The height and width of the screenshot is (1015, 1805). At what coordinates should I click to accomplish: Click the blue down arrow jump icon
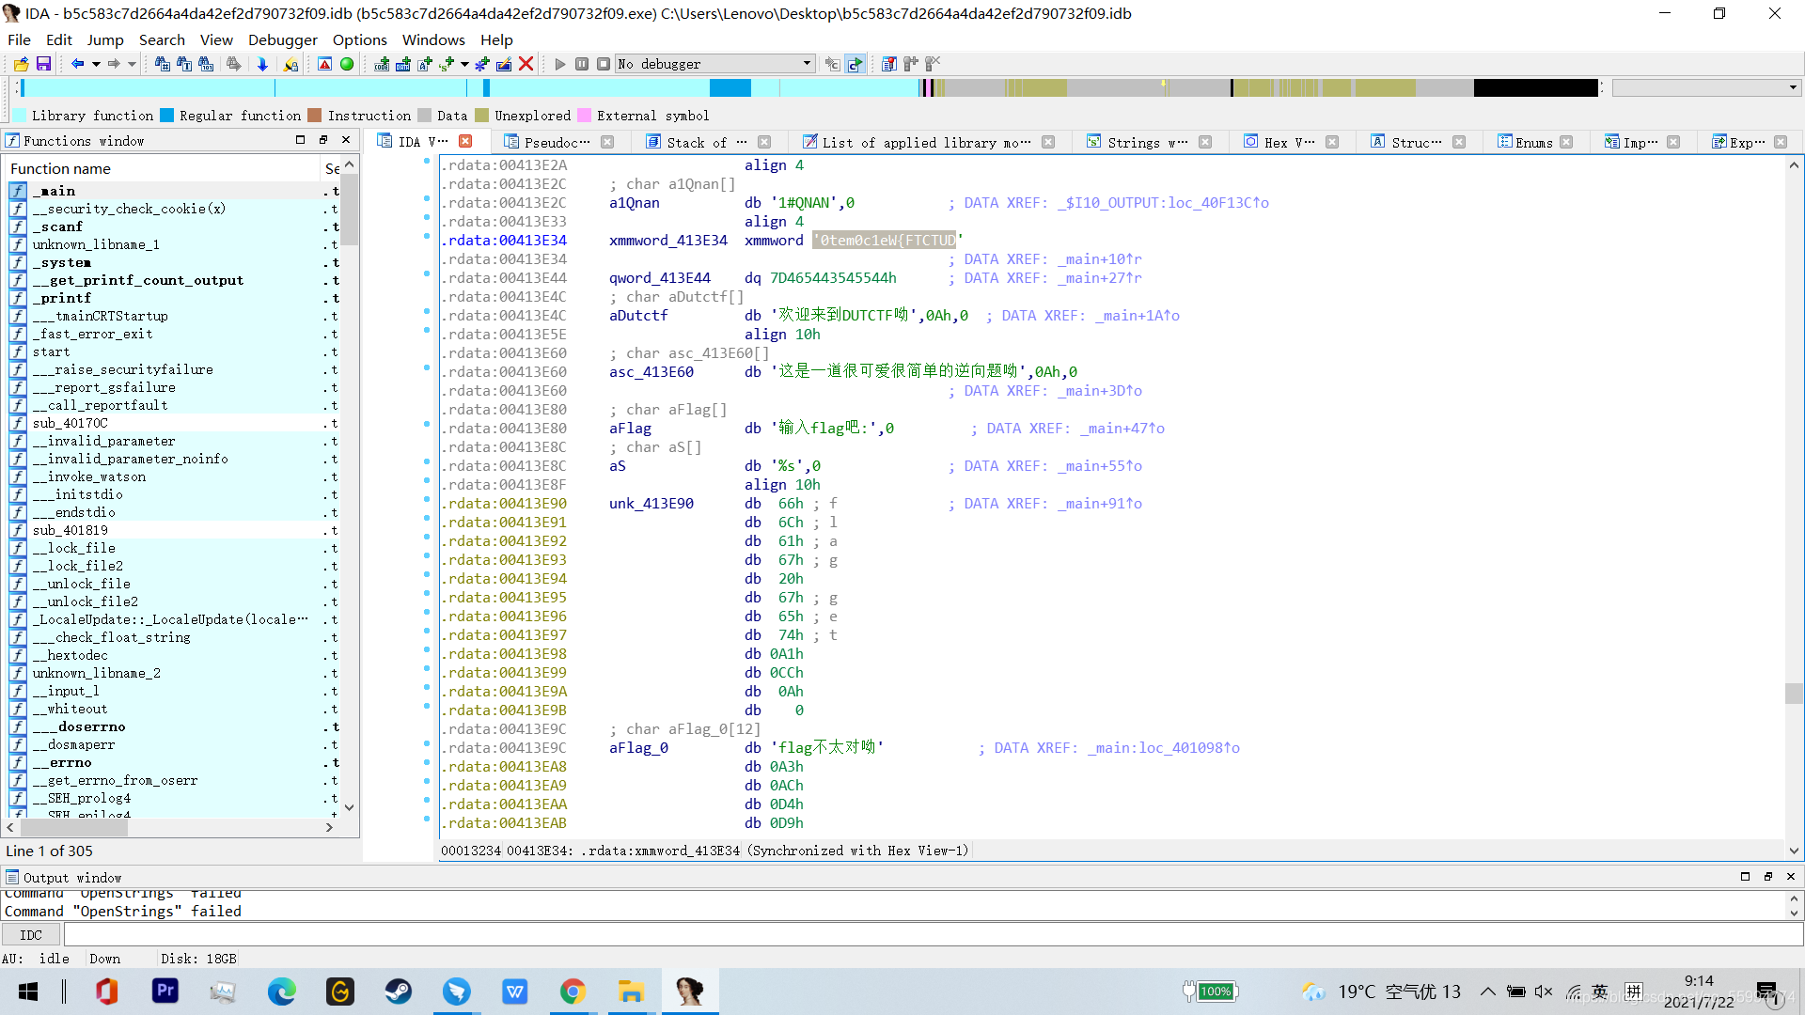[262, 64]
